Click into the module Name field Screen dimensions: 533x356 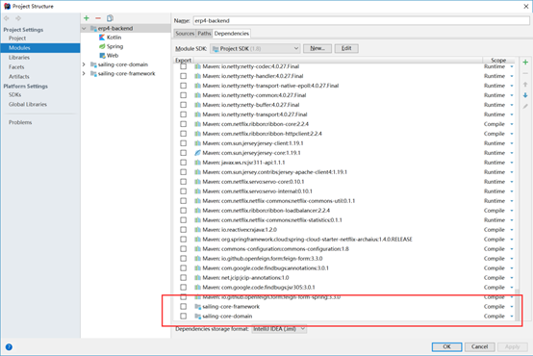tap(361, 21)
